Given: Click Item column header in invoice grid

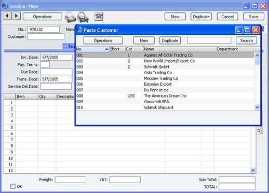Looking at the screenshot, I should 26,96.
